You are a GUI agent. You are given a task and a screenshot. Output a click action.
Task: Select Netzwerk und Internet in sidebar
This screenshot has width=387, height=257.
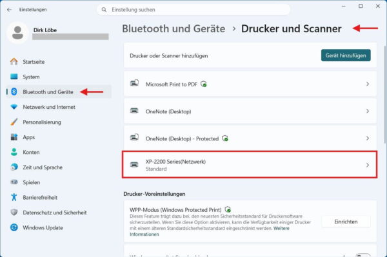point(59,107)
